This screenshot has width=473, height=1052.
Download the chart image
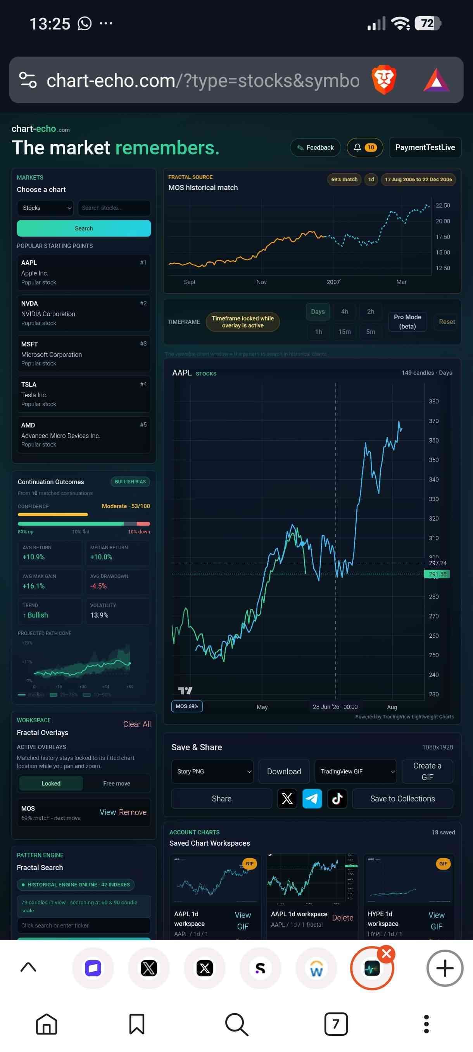pyautogui.click(x=284, y=772)
